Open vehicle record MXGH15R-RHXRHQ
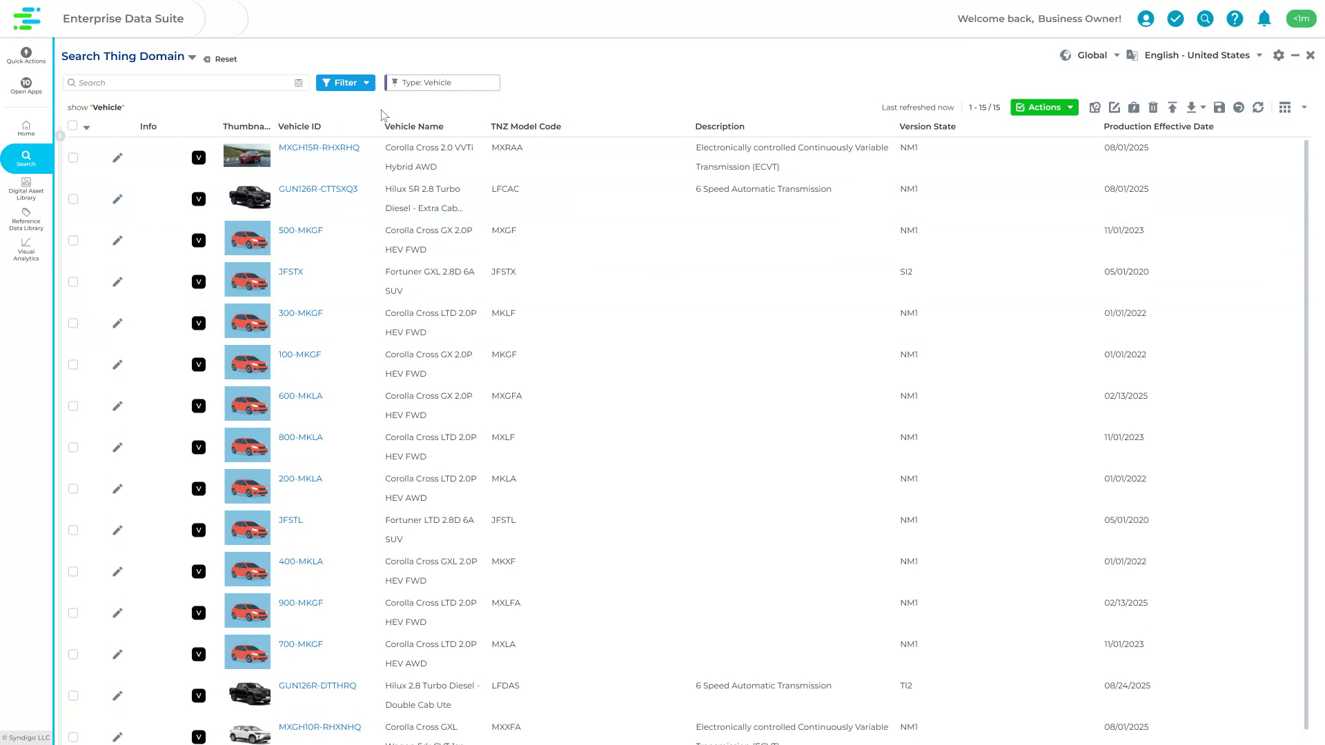 319,147
